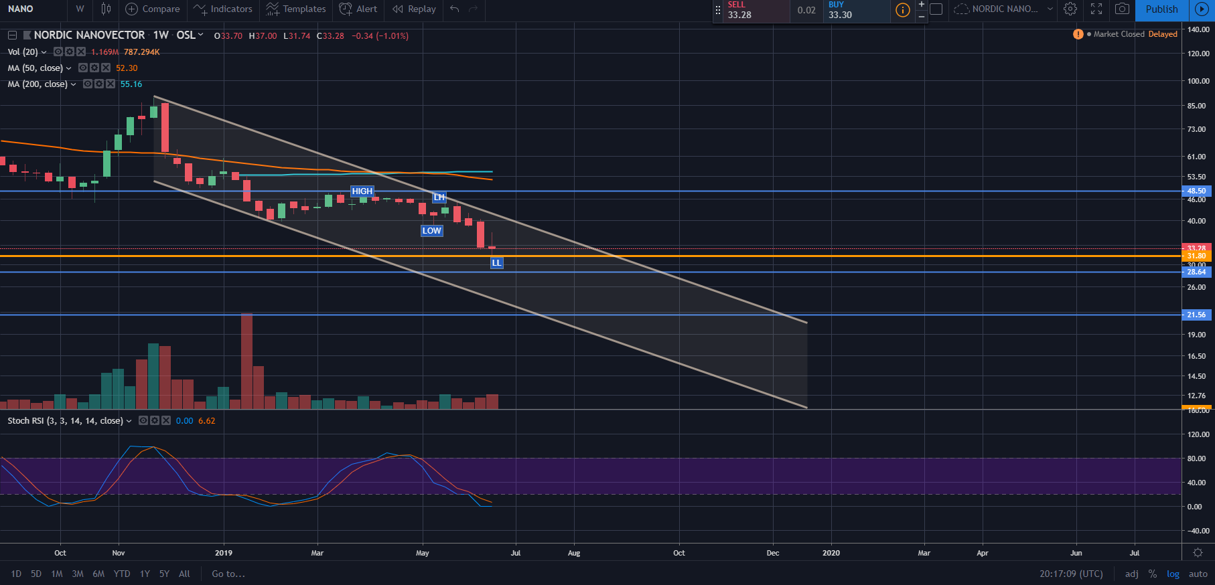Click the flag icon next to NORDIC NANOVECTOR
This screenshot has width=1215, height=585.
click(27, 35)
